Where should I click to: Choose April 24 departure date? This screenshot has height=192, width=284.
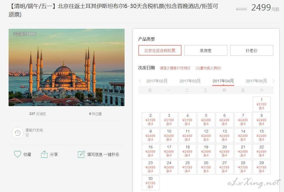coord(169,167)
